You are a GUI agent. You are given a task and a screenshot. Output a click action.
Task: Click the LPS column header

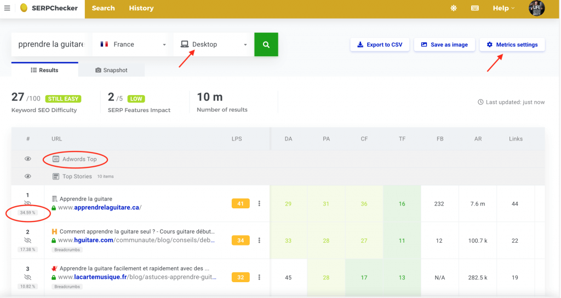coord(237,139)
